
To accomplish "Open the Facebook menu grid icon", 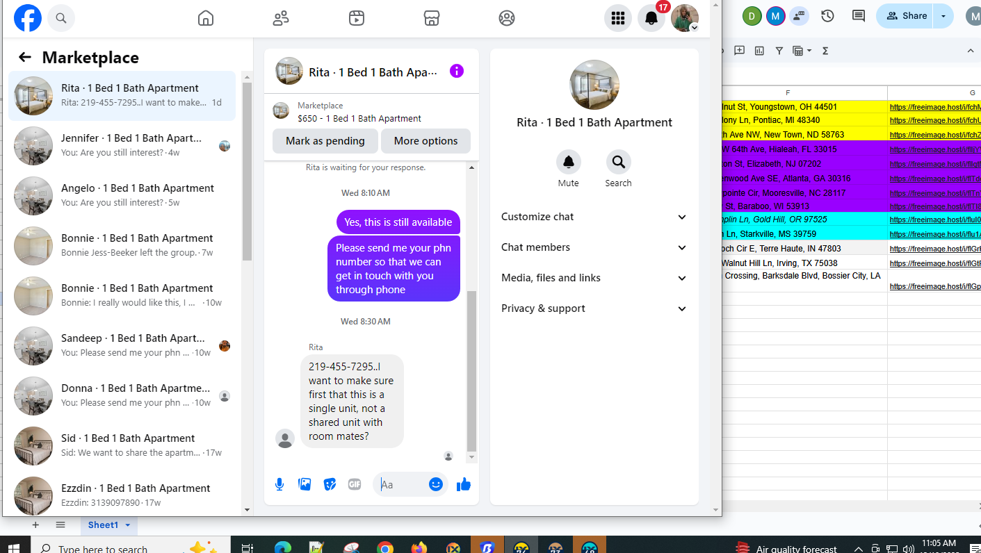I will 618,18.
